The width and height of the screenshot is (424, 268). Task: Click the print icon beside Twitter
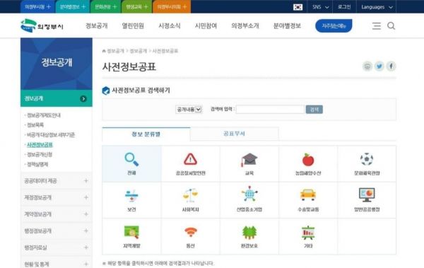[367, 66]
